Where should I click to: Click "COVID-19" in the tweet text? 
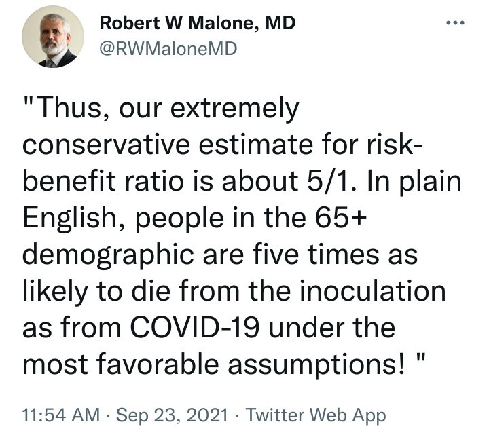coord(216,328)
